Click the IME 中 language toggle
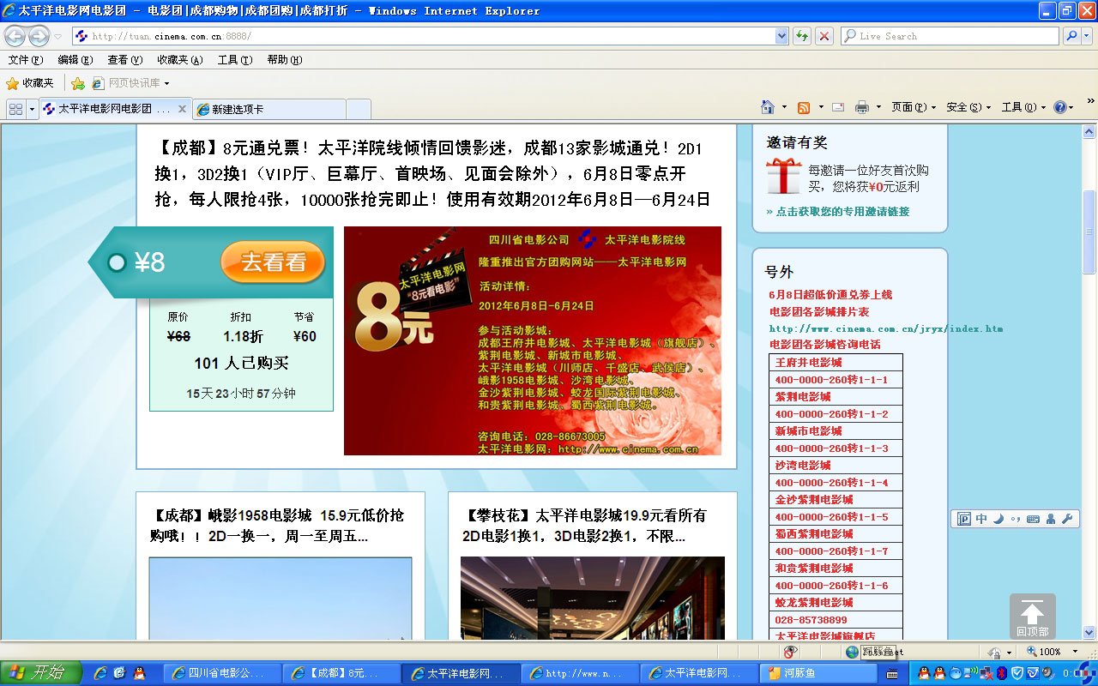 tap(981, 519)
